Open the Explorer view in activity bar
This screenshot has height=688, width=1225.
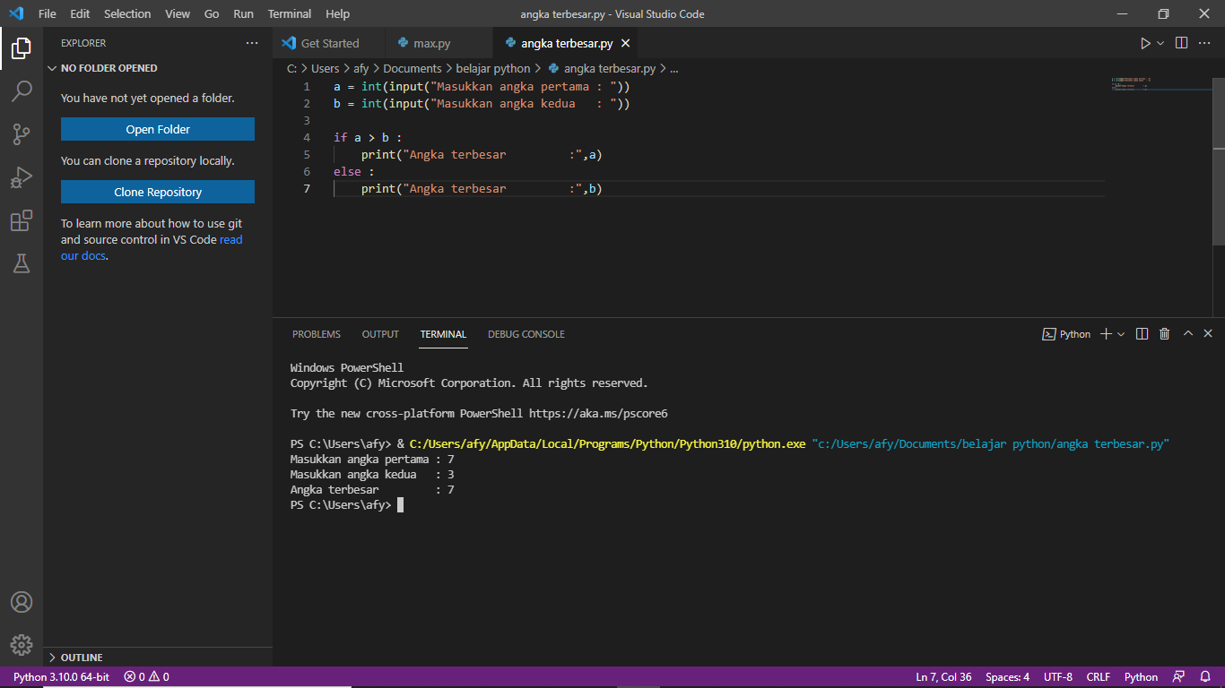pyautogui.click(x=22, y=48)
